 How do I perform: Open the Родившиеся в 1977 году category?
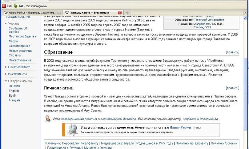click(x=155, y=143)
